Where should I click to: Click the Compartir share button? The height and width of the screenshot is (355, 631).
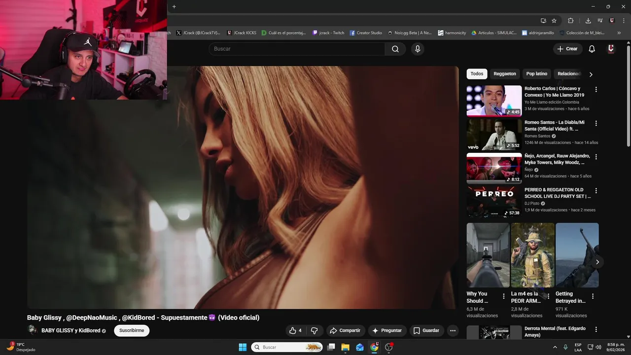[345, 330]
